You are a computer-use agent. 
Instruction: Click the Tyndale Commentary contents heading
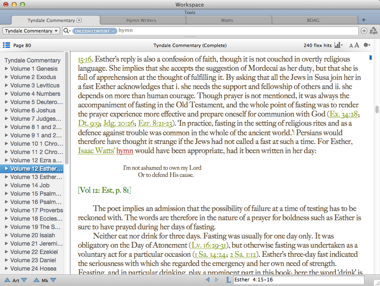[33, 60]
